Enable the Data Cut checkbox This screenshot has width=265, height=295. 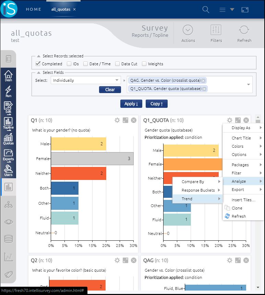coord(118,64)
